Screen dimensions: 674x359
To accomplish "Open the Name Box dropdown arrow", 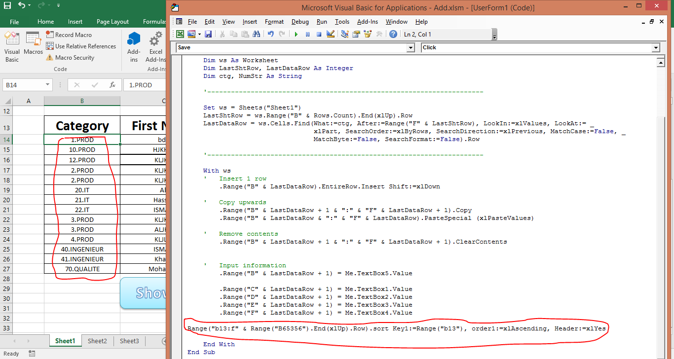I will pyautogui.click(x=48, y=85).
